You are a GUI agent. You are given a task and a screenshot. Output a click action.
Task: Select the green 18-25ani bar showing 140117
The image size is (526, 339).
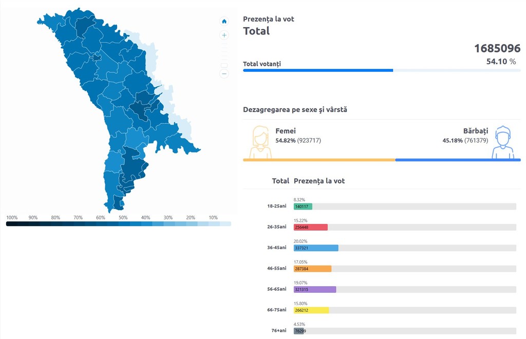[303, 206]
